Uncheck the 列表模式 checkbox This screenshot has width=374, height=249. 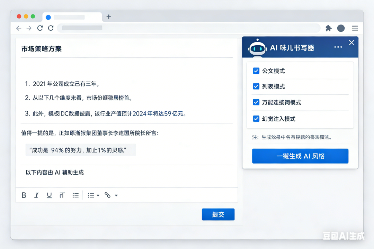tap(256, 86)
